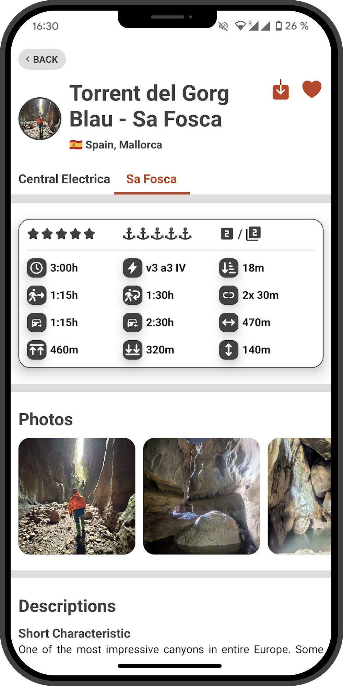Open the second cave pool photo
The height and width of the screenshot is (686, 343).
point(201,496)
